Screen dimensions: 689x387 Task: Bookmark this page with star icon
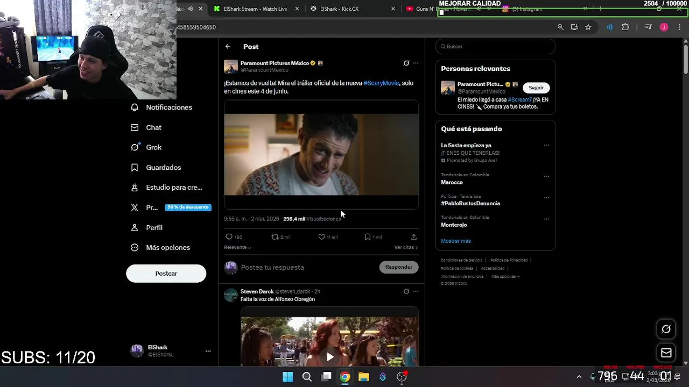[588, 27]
